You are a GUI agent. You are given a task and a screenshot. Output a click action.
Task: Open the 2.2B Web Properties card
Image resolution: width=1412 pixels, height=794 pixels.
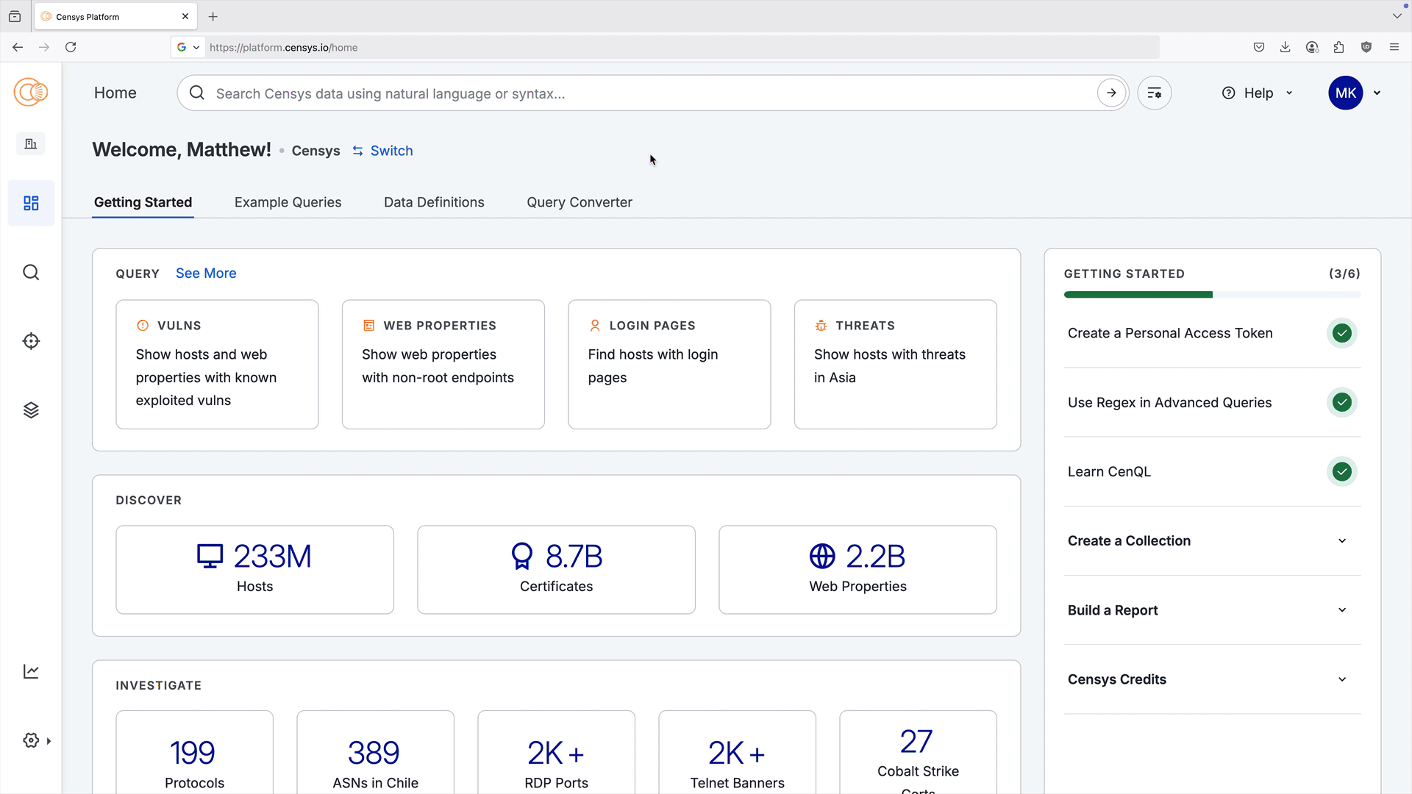pos(857,570)
